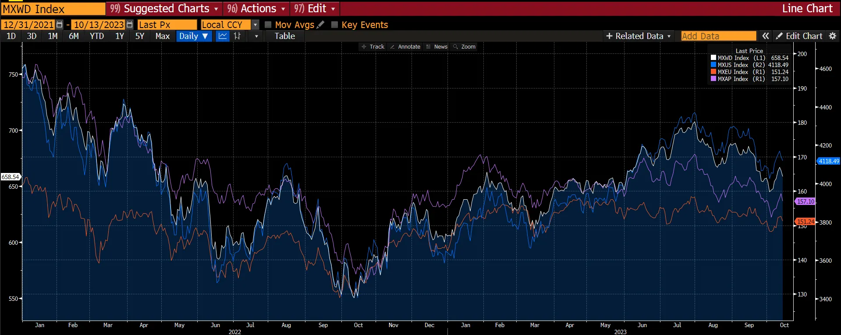The height and width of the screenshot is (335, 841).
Task: Open the start date calendar picker
Action: point(60,25)
